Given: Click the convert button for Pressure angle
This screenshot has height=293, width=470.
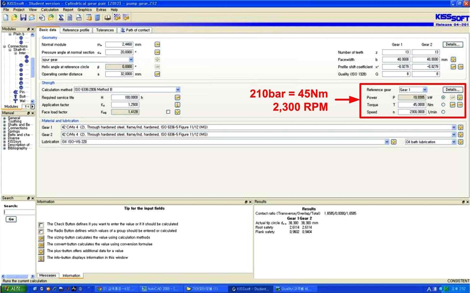Looking at the screenshot, I should (x=157, y=52).
